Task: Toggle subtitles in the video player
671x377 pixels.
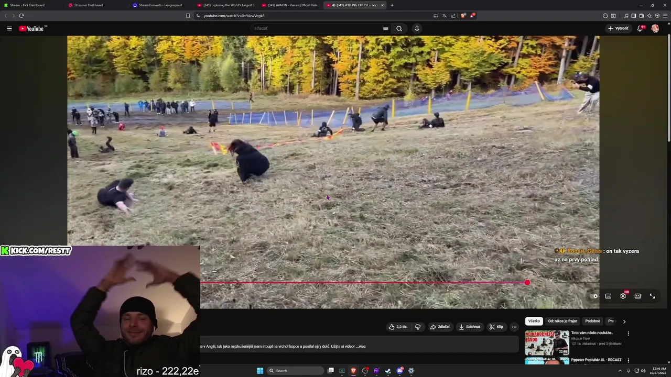Action: click(x=608, y=296)
